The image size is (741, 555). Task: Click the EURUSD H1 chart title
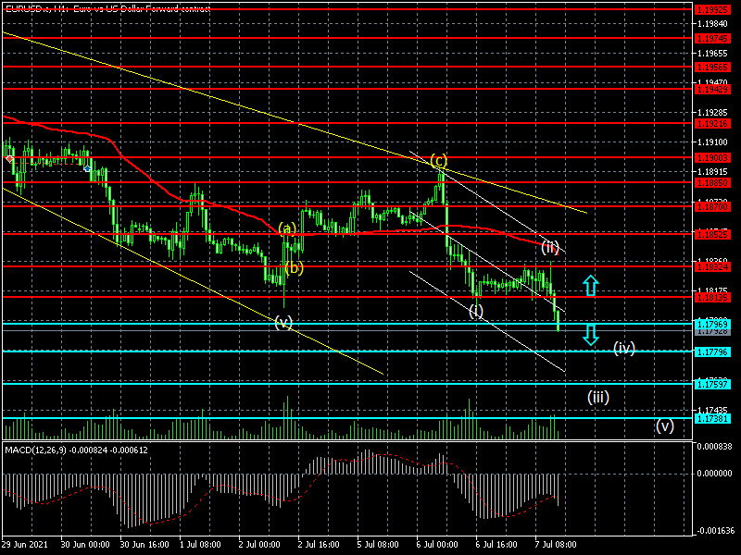(107, 8)
